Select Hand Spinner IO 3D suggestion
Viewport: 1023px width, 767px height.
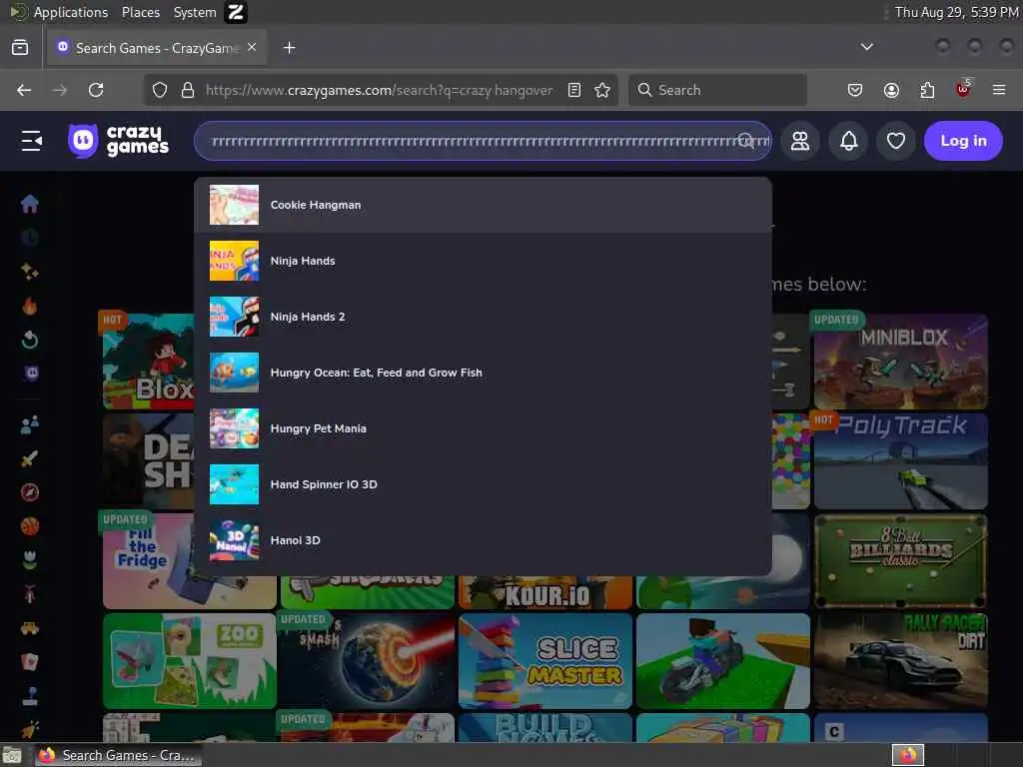click(483, 484)
